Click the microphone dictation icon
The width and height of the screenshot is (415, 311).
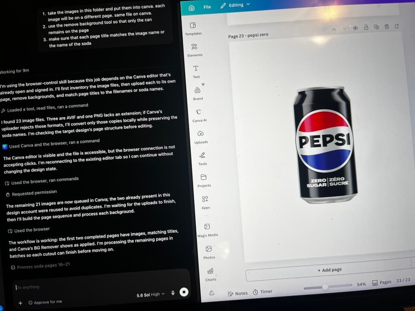tap(173, 293)
